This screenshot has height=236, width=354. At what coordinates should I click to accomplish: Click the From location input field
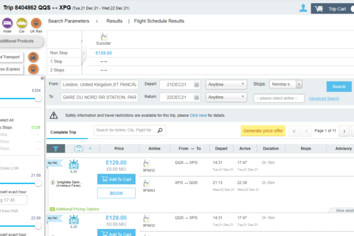(99, 84)
